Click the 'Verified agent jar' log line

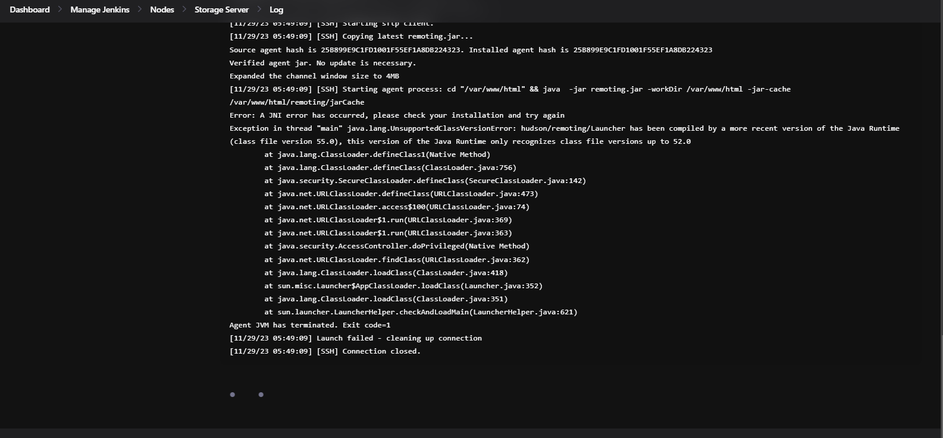[323, 63]
